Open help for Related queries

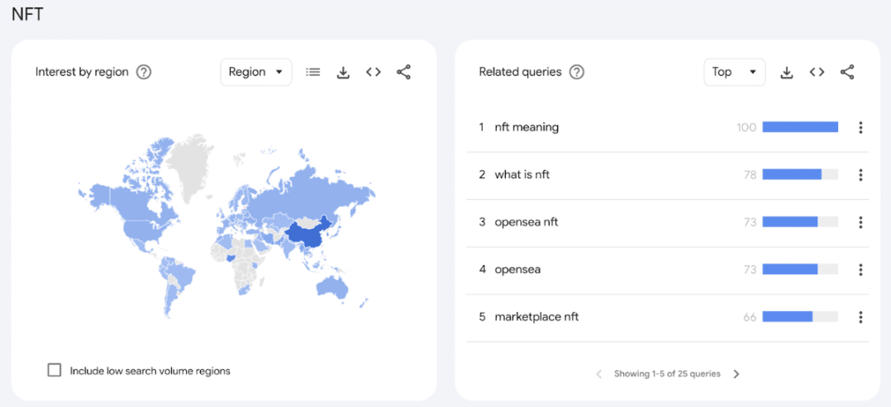[577, 72]
